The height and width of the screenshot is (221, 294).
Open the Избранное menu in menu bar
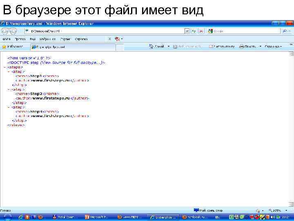pos(48,39)
